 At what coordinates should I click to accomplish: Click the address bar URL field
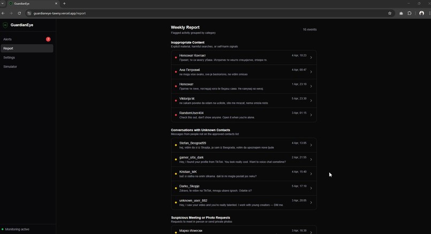click(x=209, y=13)
